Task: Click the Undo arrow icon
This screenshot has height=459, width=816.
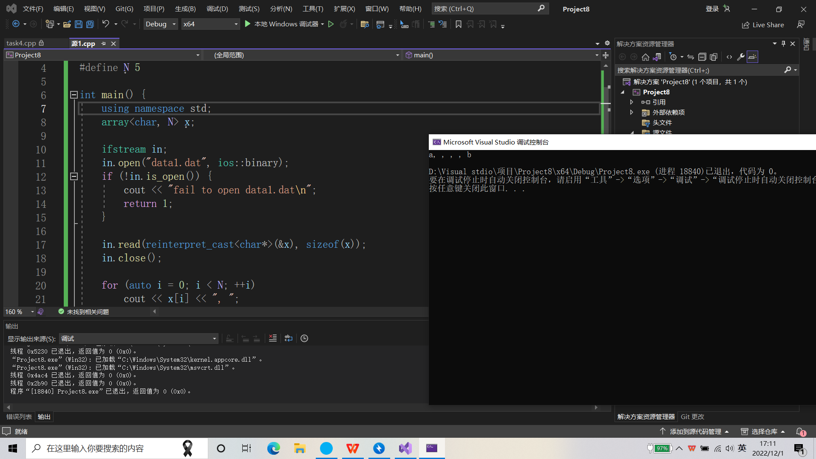Action: click(x=106, y=24)
